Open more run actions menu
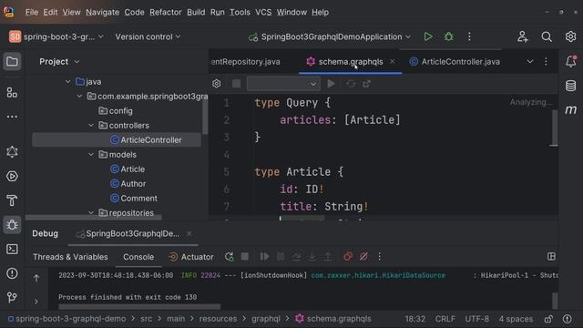Viewport: 583px width, 328px height. 469,36
